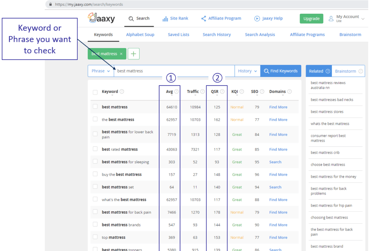
Task: Check the box for 'best mattress brands'
Action: click(x=95, y=224)
